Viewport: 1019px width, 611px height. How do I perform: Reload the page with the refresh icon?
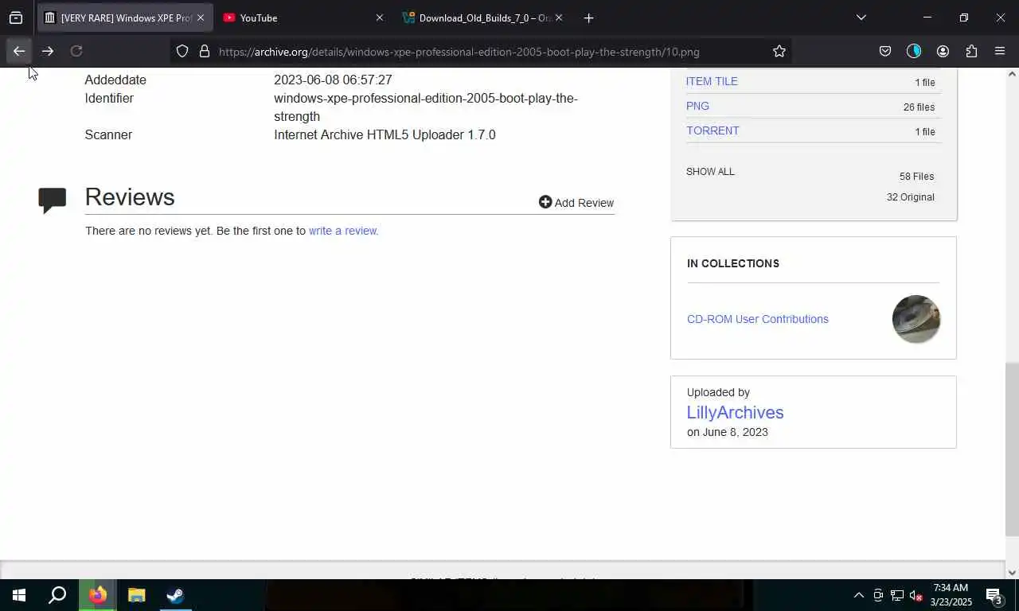coord(76,51)
